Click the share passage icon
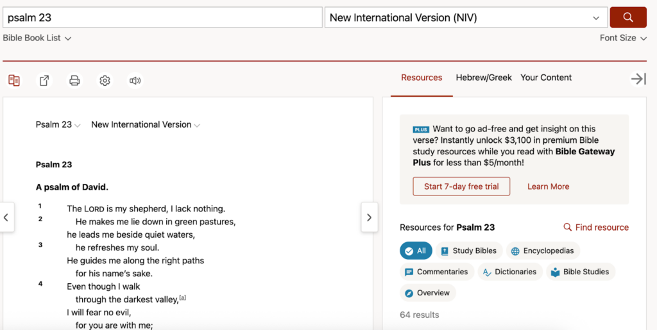 [x=44, y=80]
